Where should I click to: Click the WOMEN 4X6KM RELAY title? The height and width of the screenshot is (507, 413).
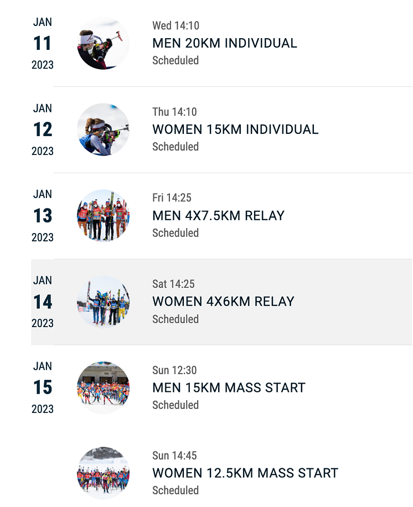click(223, 302)
